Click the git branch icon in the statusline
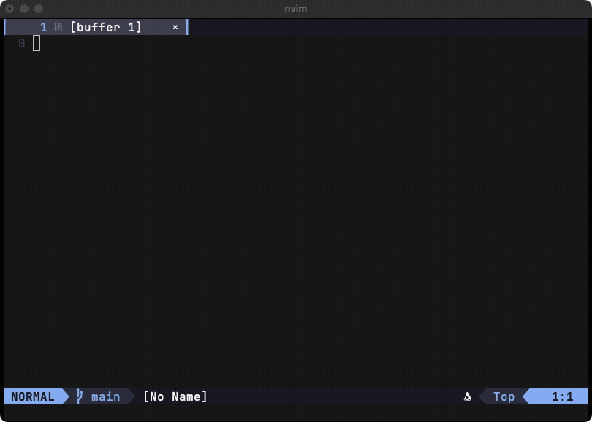This screenshot has height=422, width=592. click(x=80, y=396)
